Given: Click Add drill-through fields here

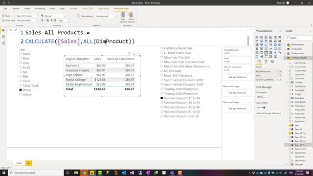Looking at the screenshot, I should 268,113.
